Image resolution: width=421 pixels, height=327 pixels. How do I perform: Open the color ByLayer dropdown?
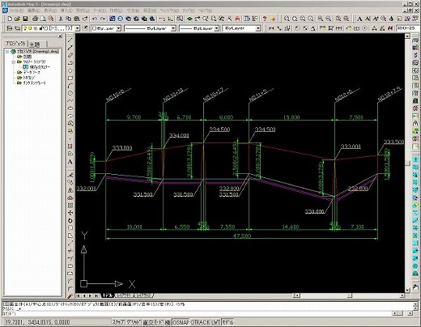(118, 28)
